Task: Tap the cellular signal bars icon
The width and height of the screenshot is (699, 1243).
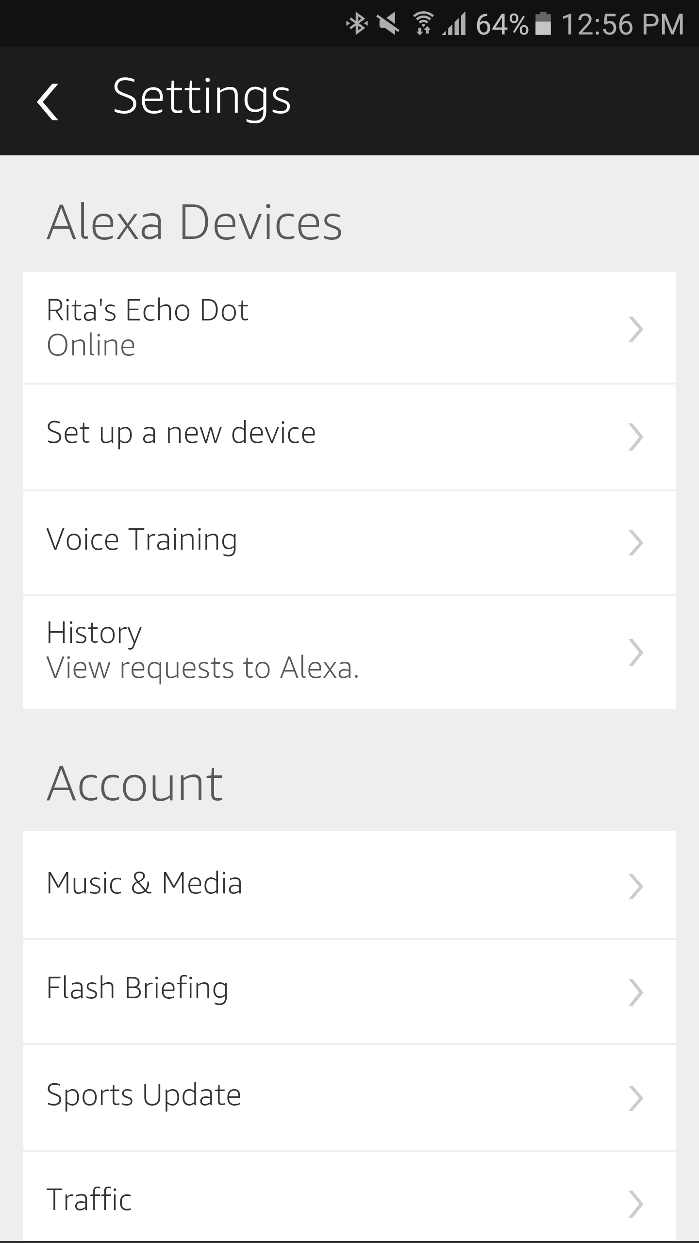Action: coord(454,24)
